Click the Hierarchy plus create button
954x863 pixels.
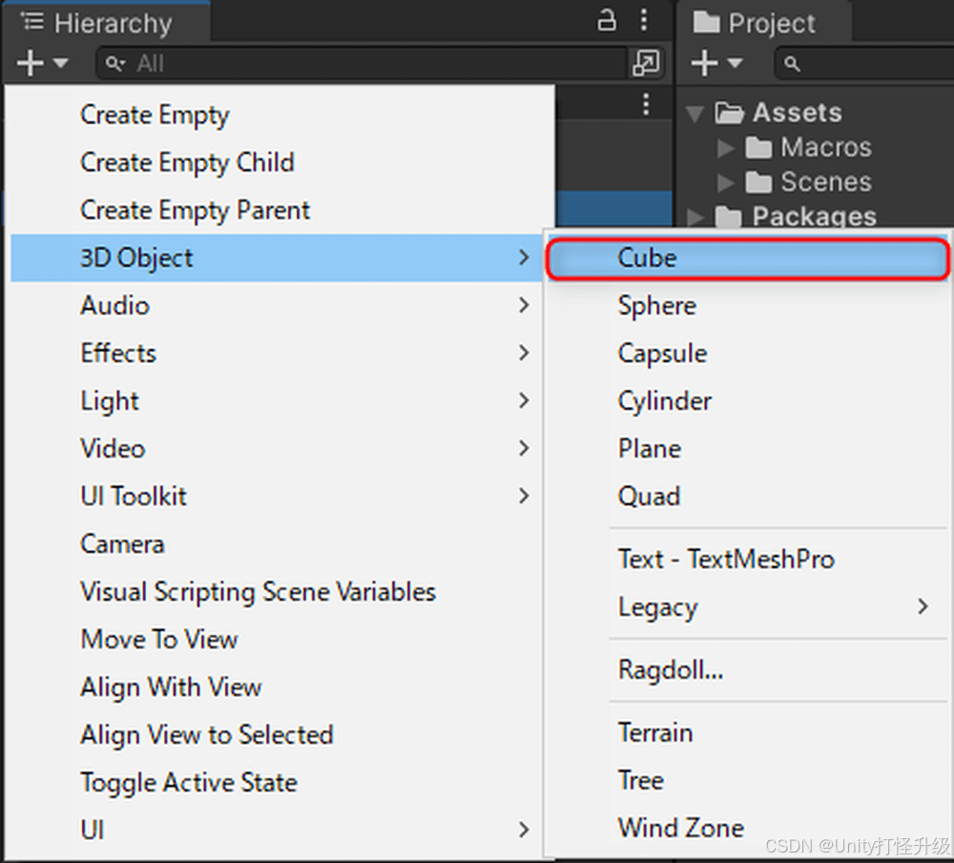pos(30,63)
